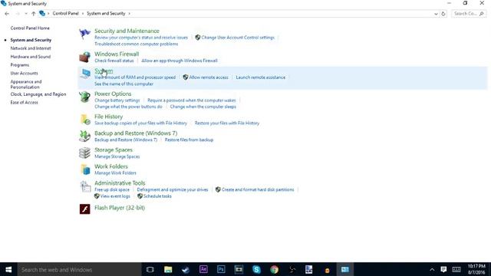Click Manage Storage Spaces
Screen dimensions: 491x276
pos(117,156)
